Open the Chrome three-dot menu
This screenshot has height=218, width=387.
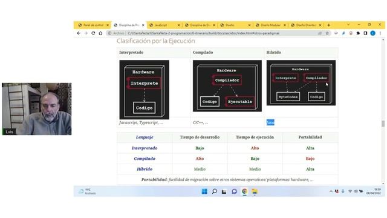click(x=380, y=33)
